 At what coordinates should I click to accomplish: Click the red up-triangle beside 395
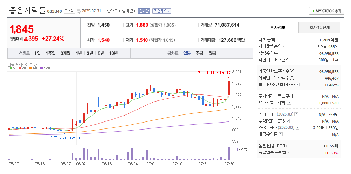point(26,39)
